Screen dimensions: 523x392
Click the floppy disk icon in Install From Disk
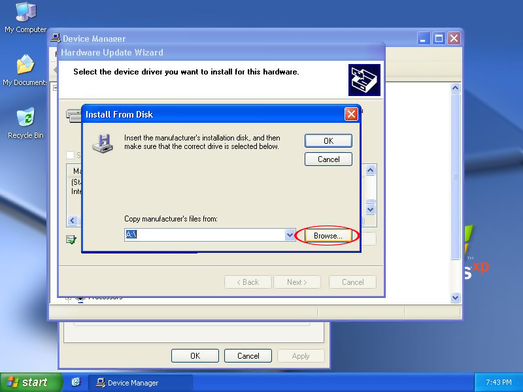[x=103, y=143]
